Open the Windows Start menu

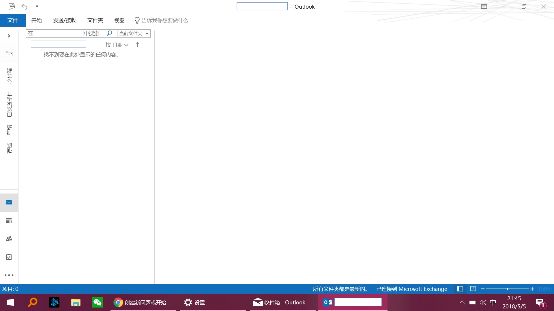pyautogui.click(x=10, y=302)
